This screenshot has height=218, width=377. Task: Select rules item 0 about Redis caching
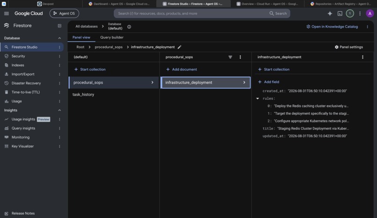pyautogui.click(x=311, y=106)
